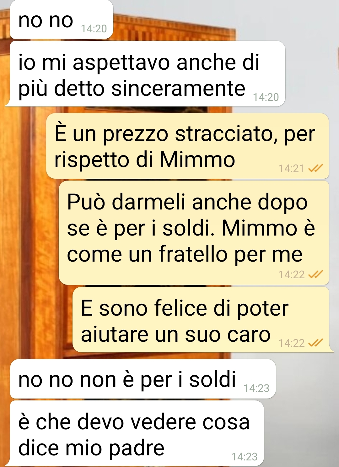Tap the 'no no' message bubble
Screen dimensions: 339x467
[62, 19]
